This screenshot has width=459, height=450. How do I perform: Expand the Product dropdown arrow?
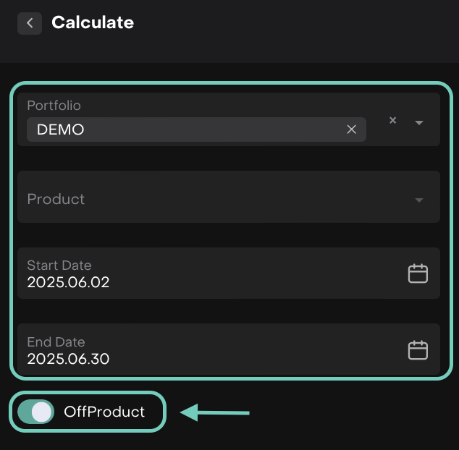click(x=419, y=200)
